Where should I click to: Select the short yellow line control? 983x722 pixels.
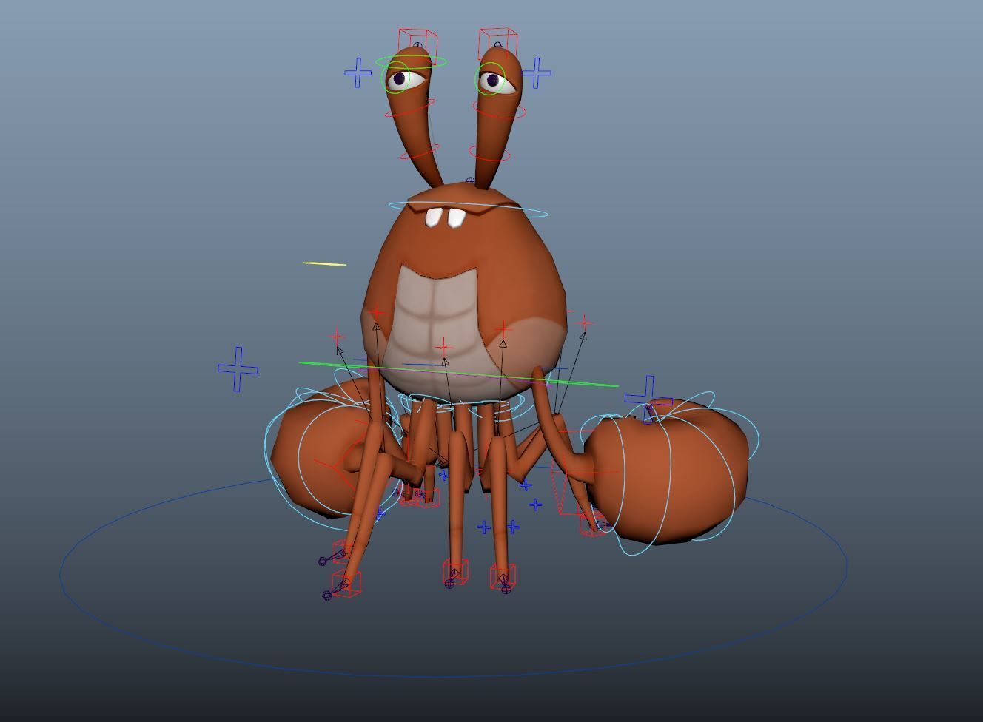[x=325, y=263]
